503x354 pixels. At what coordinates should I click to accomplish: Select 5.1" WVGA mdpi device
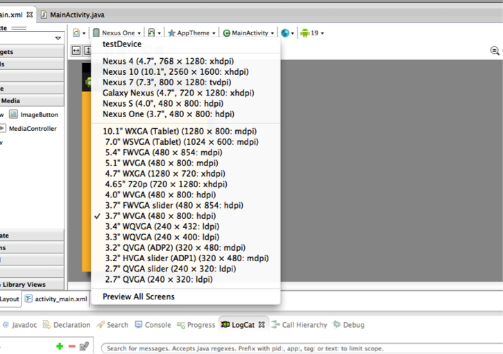pos(186,163)
